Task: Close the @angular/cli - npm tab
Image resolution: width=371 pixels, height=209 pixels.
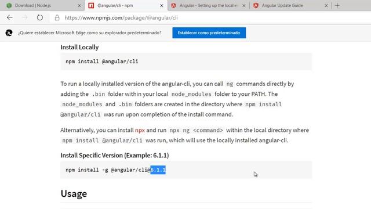Action: tap(162, 5)
